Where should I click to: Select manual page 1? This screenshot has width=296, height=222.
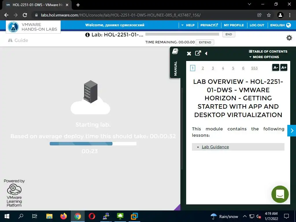[x=193, y=68]
